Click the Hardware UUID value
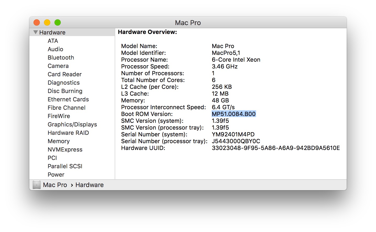376x232 pixels. 276,148
